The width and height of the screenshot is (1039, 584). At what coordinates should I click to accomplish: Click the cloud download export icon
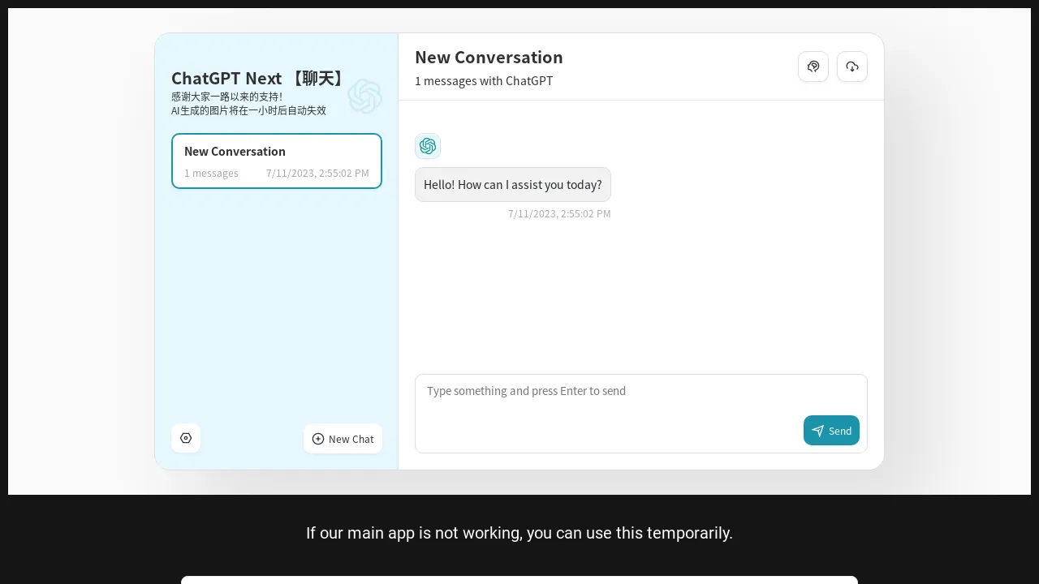coord(852,67)
